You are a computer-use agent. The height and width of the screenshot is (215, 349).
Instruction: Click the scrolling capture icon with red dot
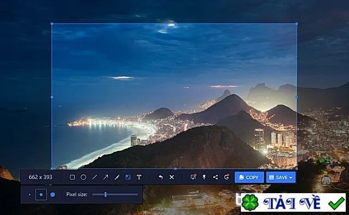coord(194,177)
